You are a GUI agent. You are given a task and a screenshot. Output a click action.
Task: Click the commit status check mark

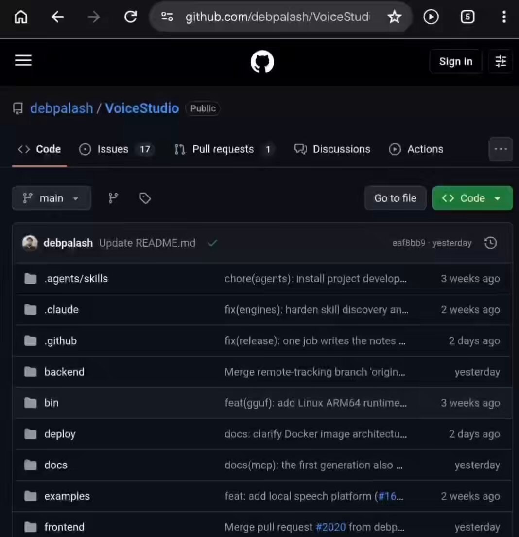point(212,243)
